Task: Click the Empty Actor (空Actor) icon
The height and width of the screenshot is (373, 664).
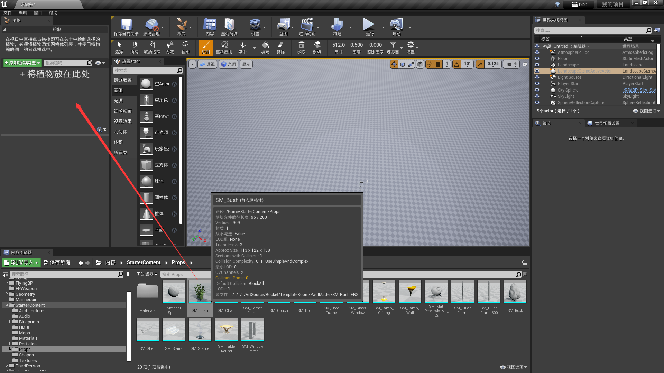Action: click(x=146, y=84)
